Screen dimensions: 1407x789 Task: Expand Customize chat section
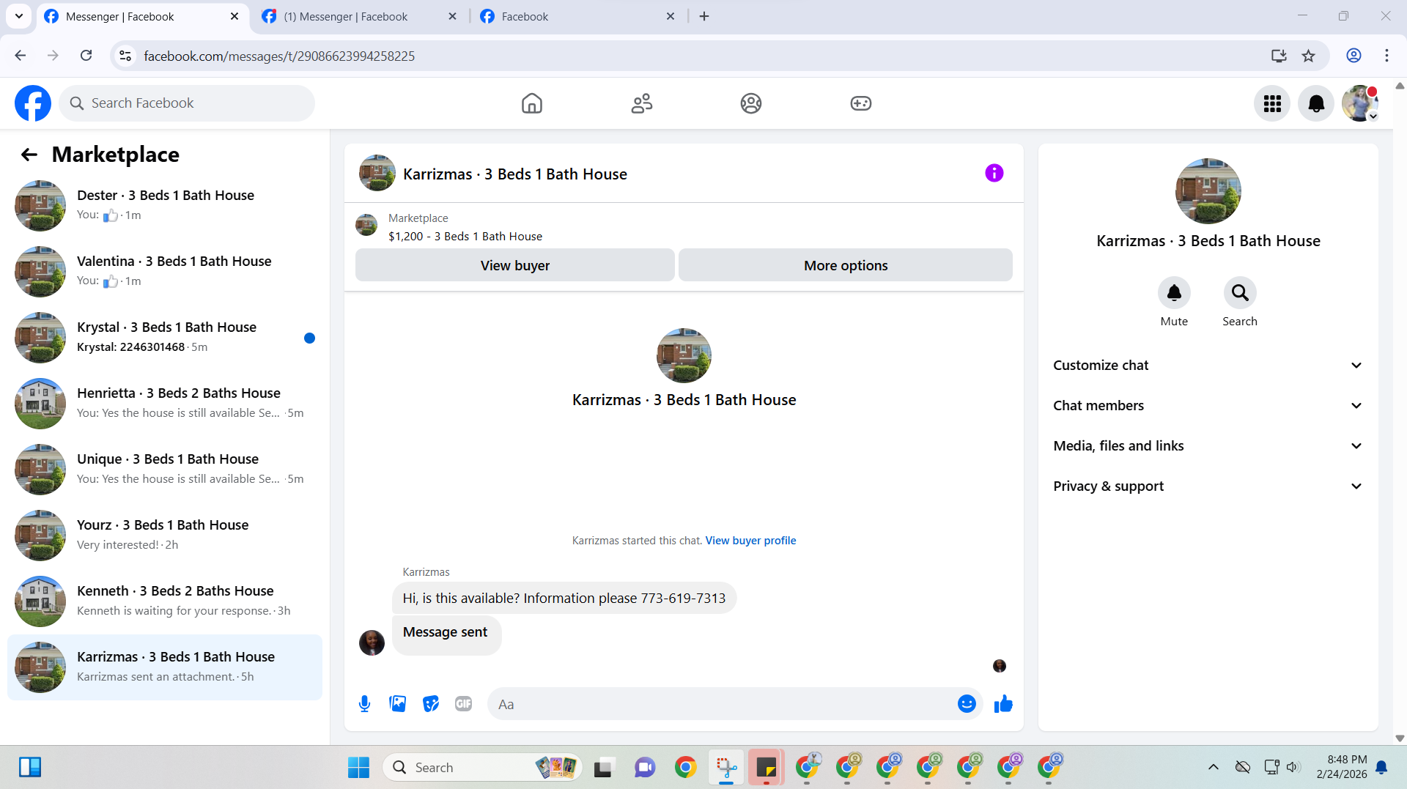[1208, 366]
